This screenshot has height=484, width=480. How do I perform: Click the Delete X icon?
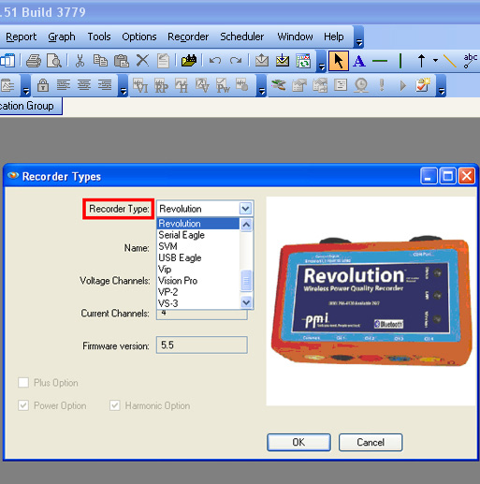[142, 60]
